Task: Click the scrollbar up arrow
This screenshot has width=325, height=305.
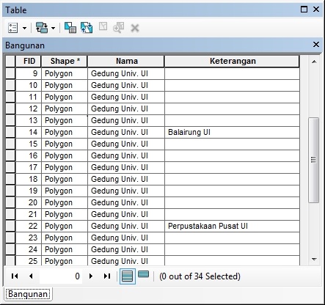Action: coord(314,62)
